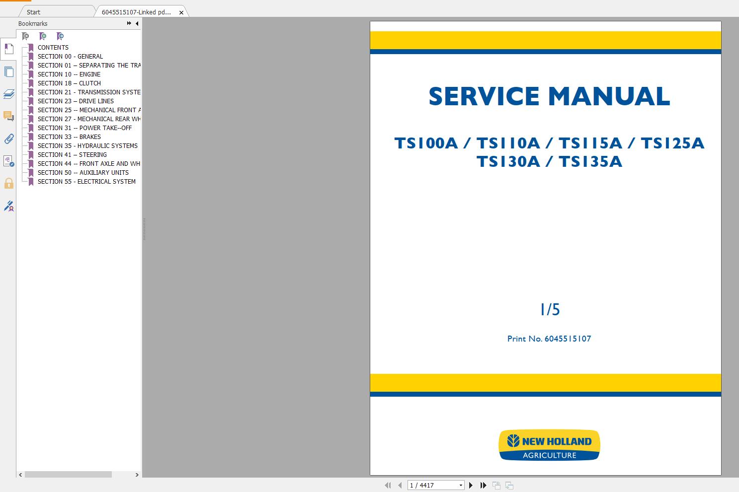The width and height of the screenshot is (739, 492).
Task: Click the add new bookmark icon
Action: click(x=43, y=36)
